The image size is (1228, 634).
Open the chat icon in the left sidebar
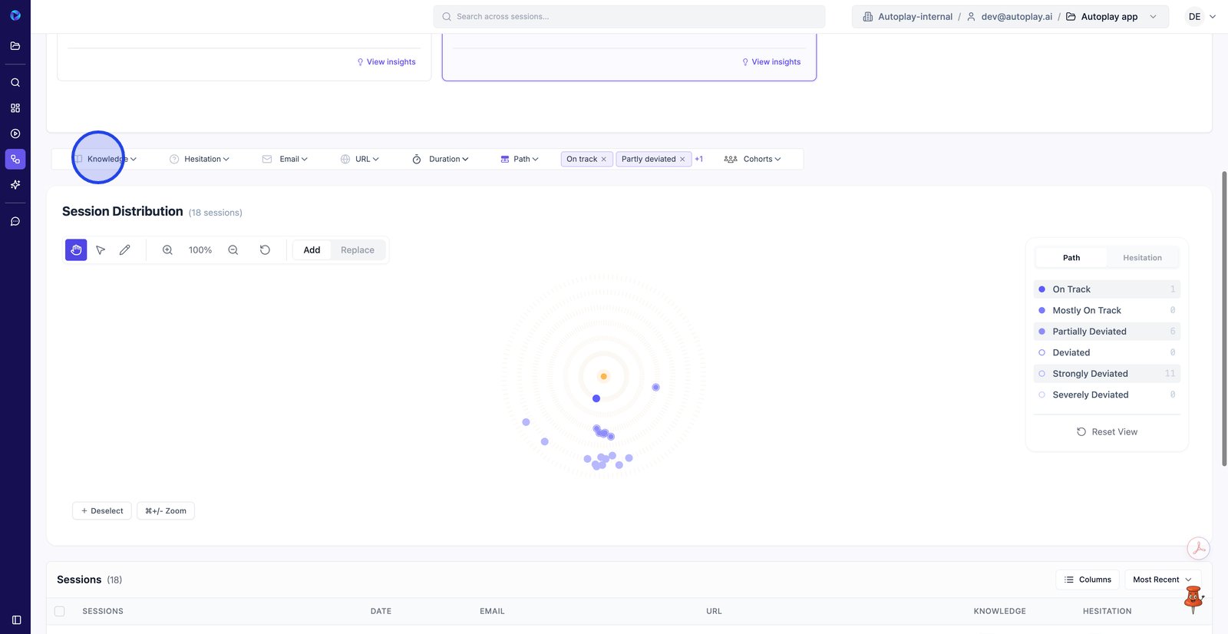click(x=15, y=222)
